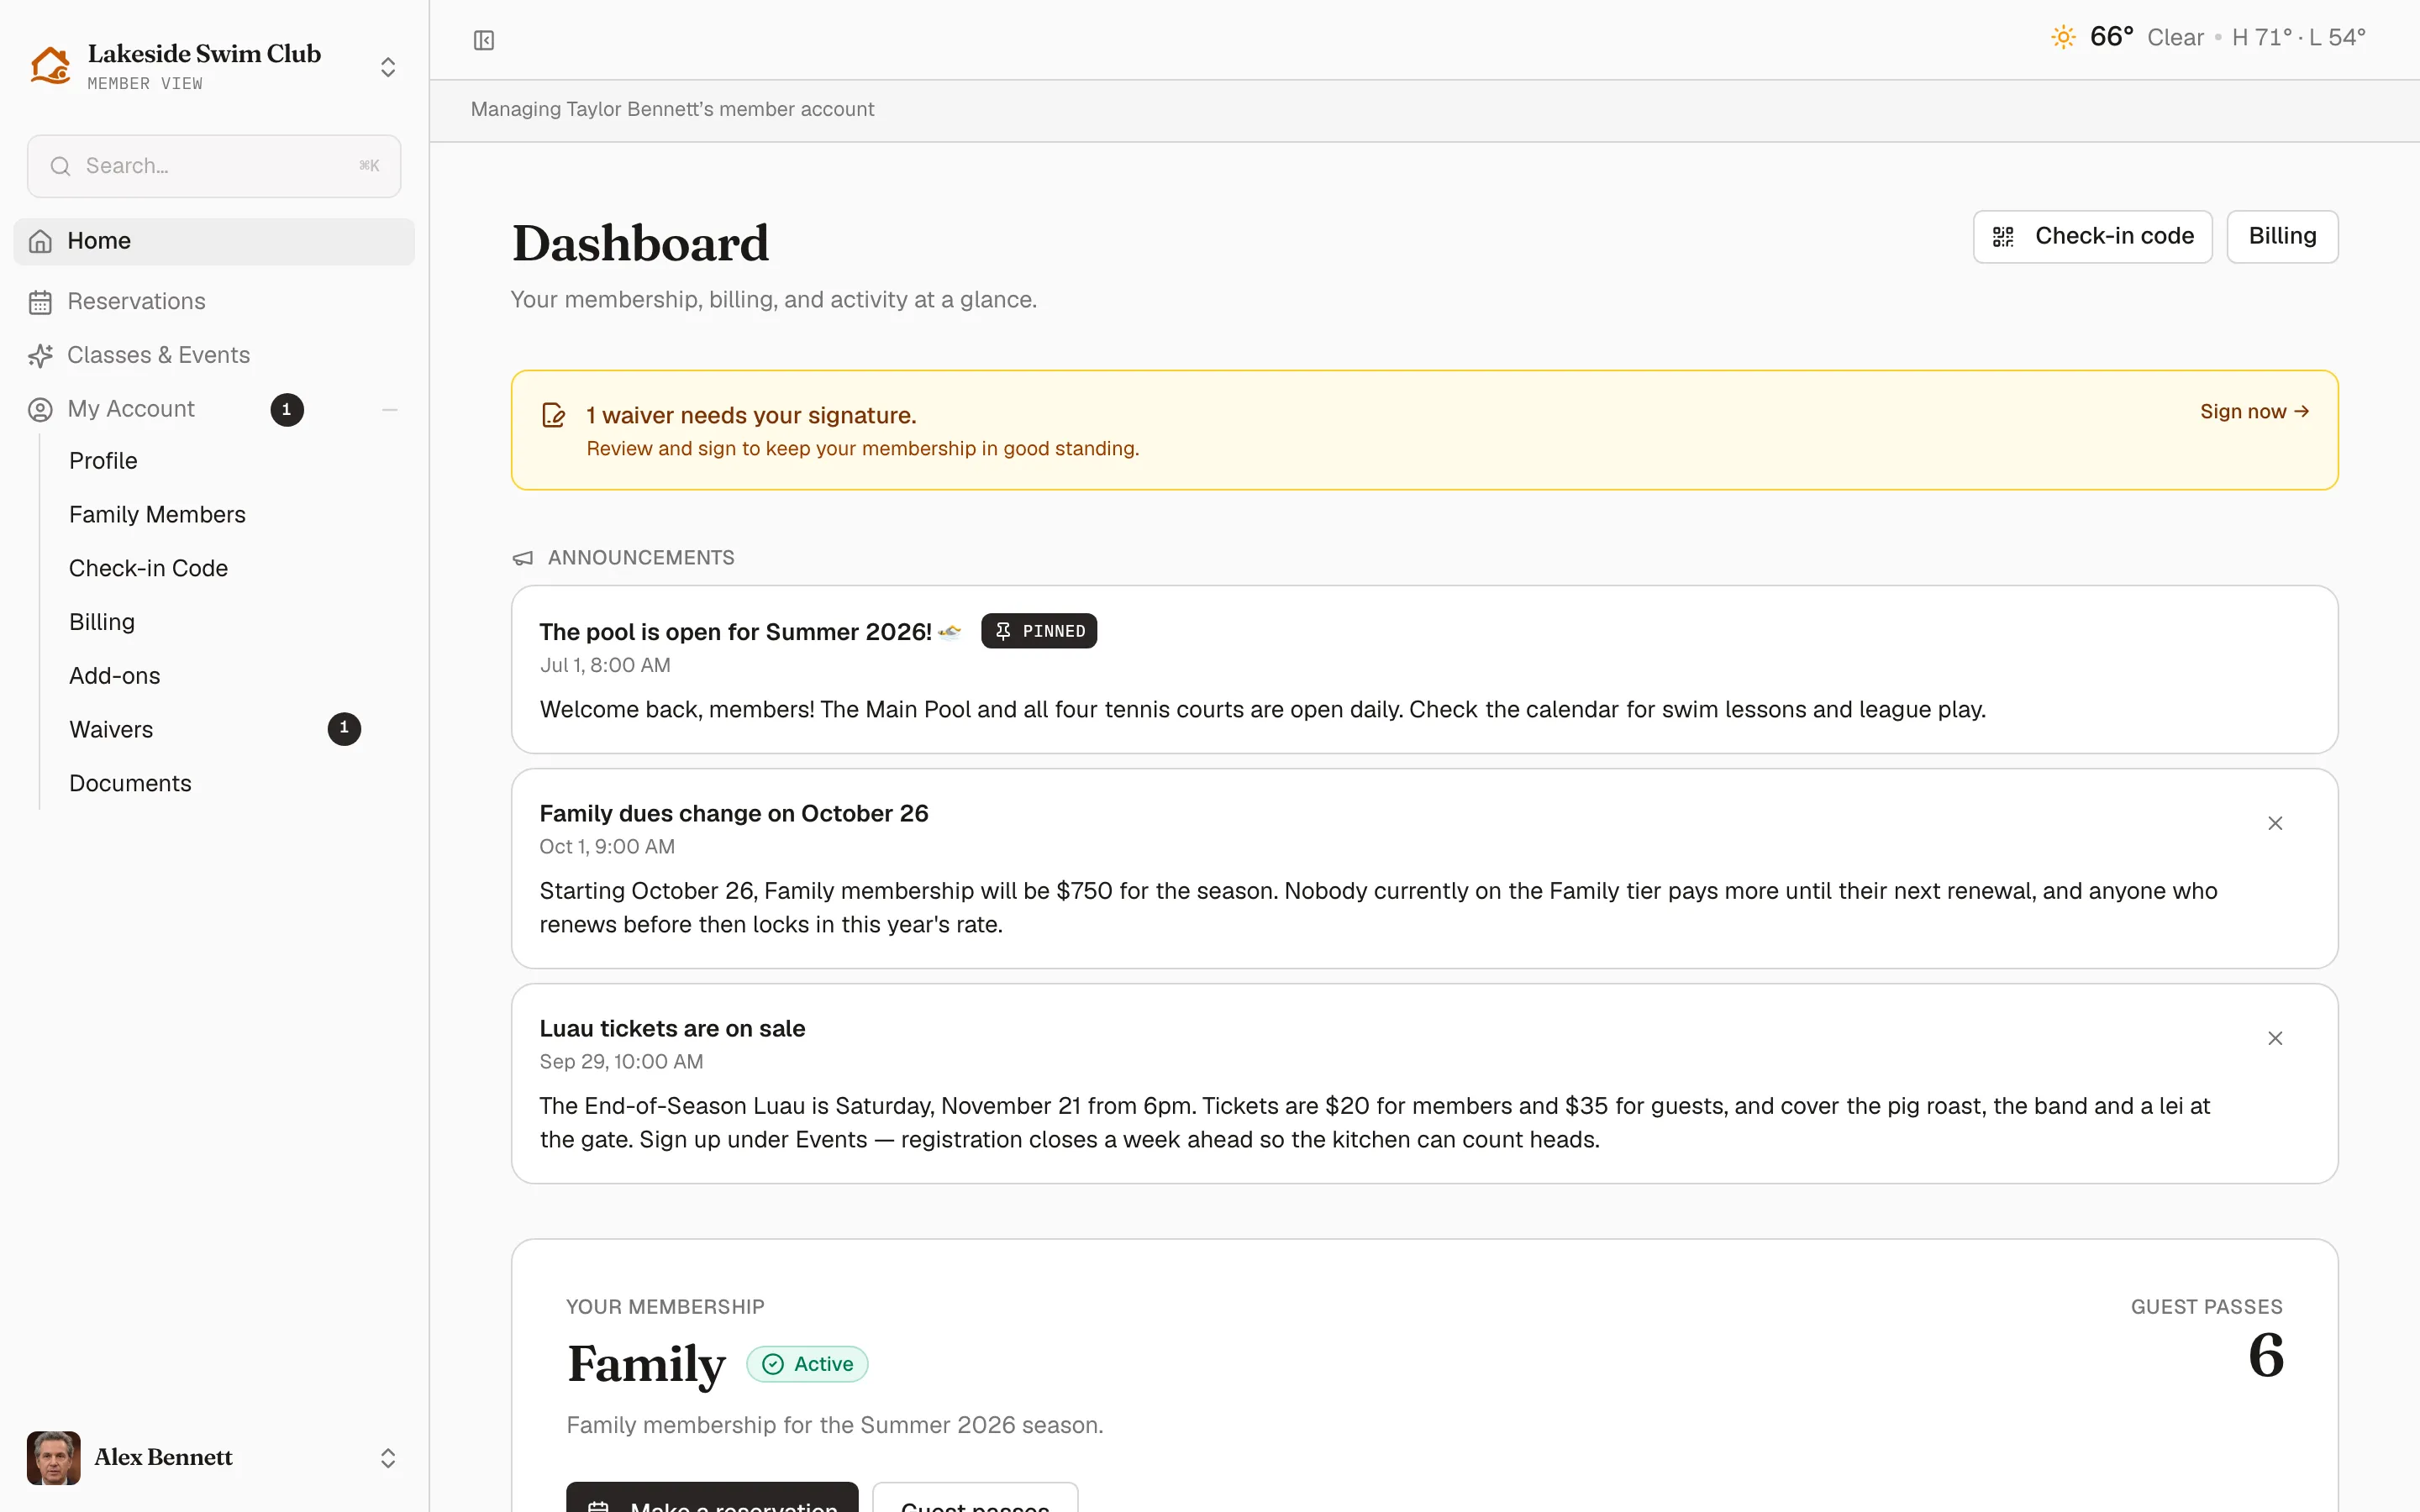Select My Account section
Viewport: 2420px width, 1512px height.
coord(131,409)
